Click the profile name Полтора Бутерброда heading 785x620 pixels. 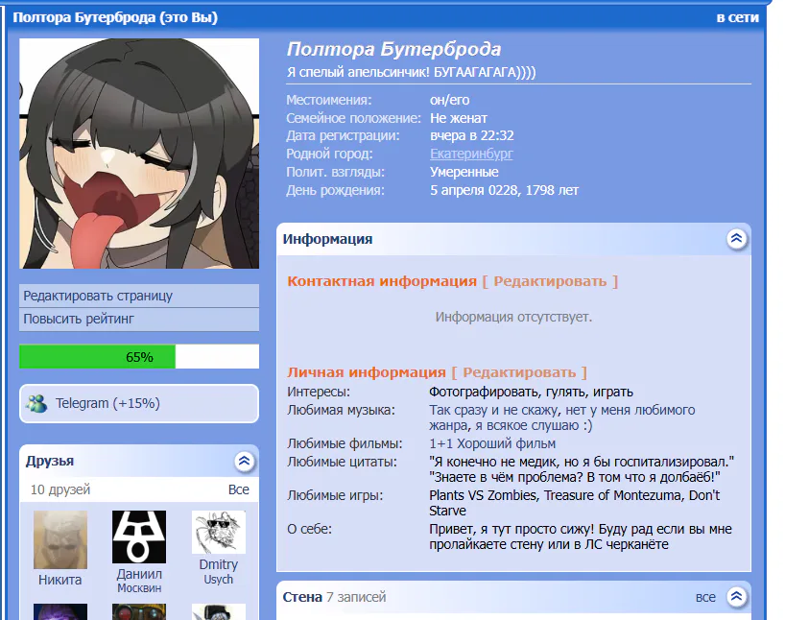[x=394, y=49]
